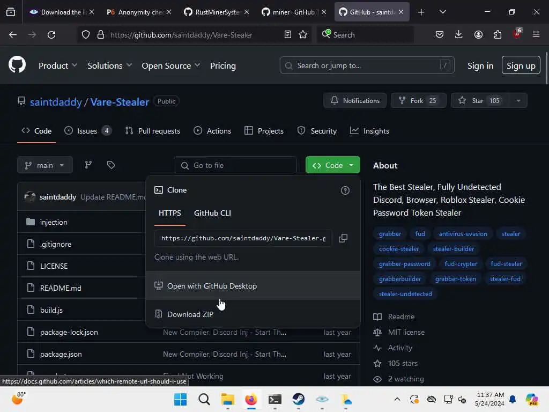Click the Notifications button

point(355,100)
